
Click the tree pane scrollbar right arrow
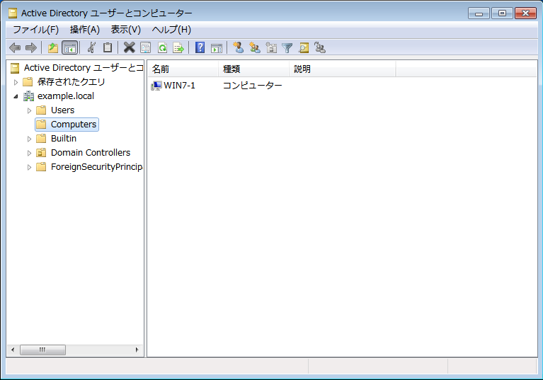click(x=137, y=350)
